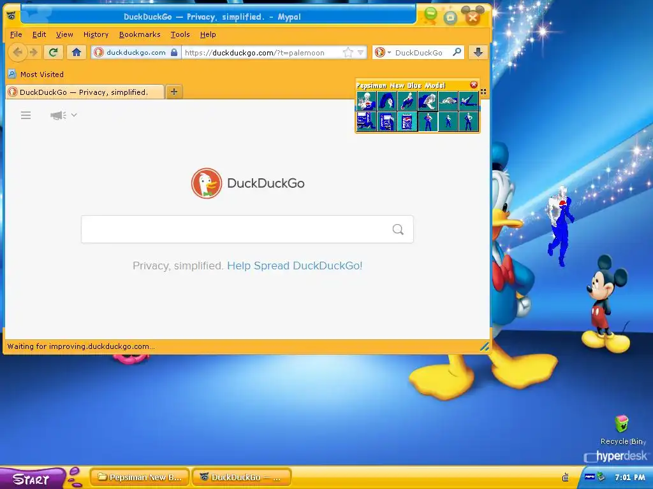Image resolution: width=653 pixels, height=489 pixels.
Task: Select highlighted upright Pepsi can thumbnail
Action: point(407,122)
